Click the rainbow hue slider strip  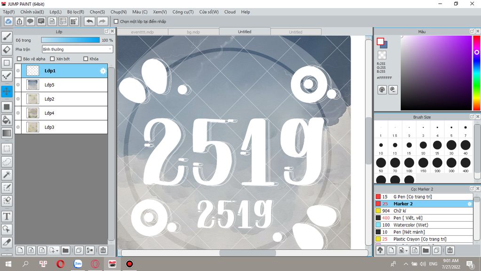pyautogui.click(x=477, y=73)
